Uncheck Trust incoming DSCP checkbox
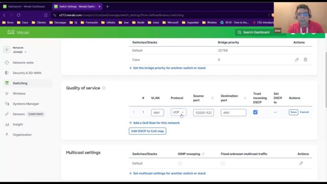Image resolution: width=327 pixels, height=184 pixels. [255, 112]
